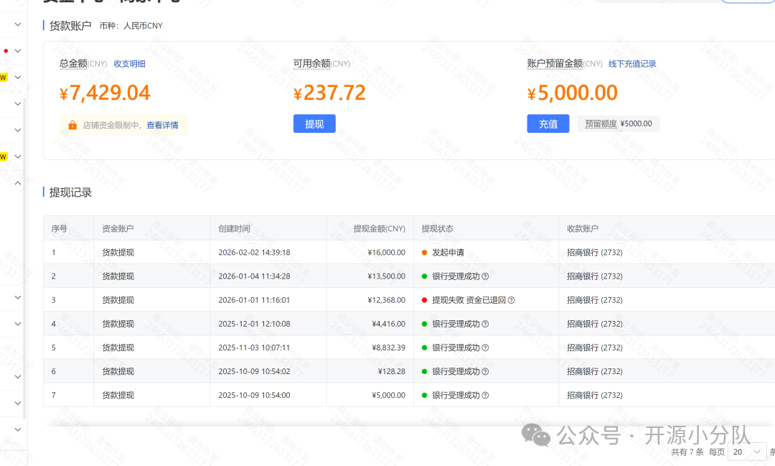Click the 序号 column header
Viewport: 775px width, 466px height.
[60, 228]
